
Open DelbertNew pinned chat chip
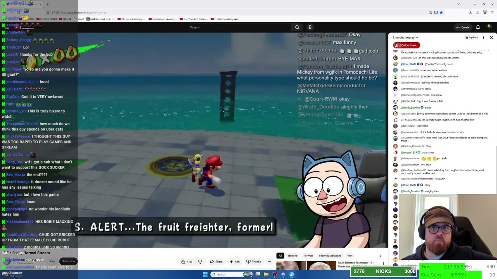pos(407,45)
